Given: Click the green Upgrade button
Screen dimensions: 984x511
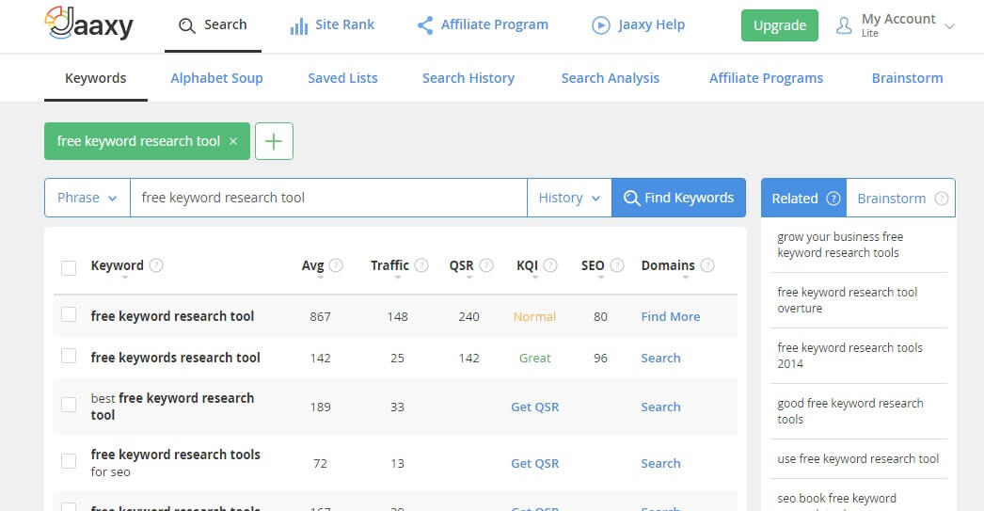Looking at the screenshot, I should 780,25.
